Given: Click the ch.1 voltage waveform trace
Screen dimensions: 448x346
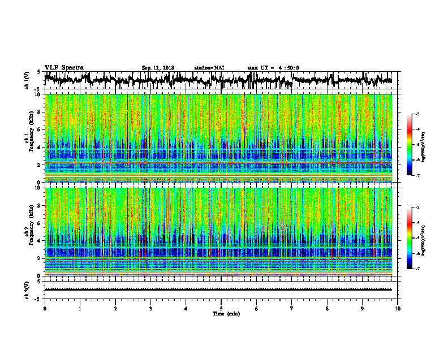Looking at the screenshot, I should [x=218, y=80].
